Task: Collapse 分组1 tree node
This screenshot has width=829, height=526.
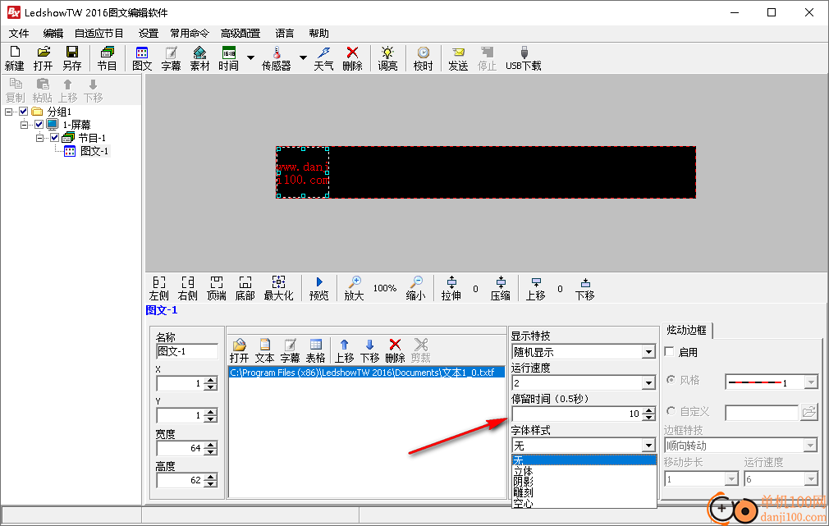Action: pos(8,112)
